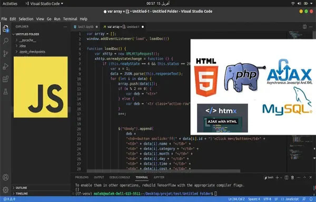The image size is (316, 202).
Task: Switch to the OUTPUT panel tab
Action: tap(99, 177)
